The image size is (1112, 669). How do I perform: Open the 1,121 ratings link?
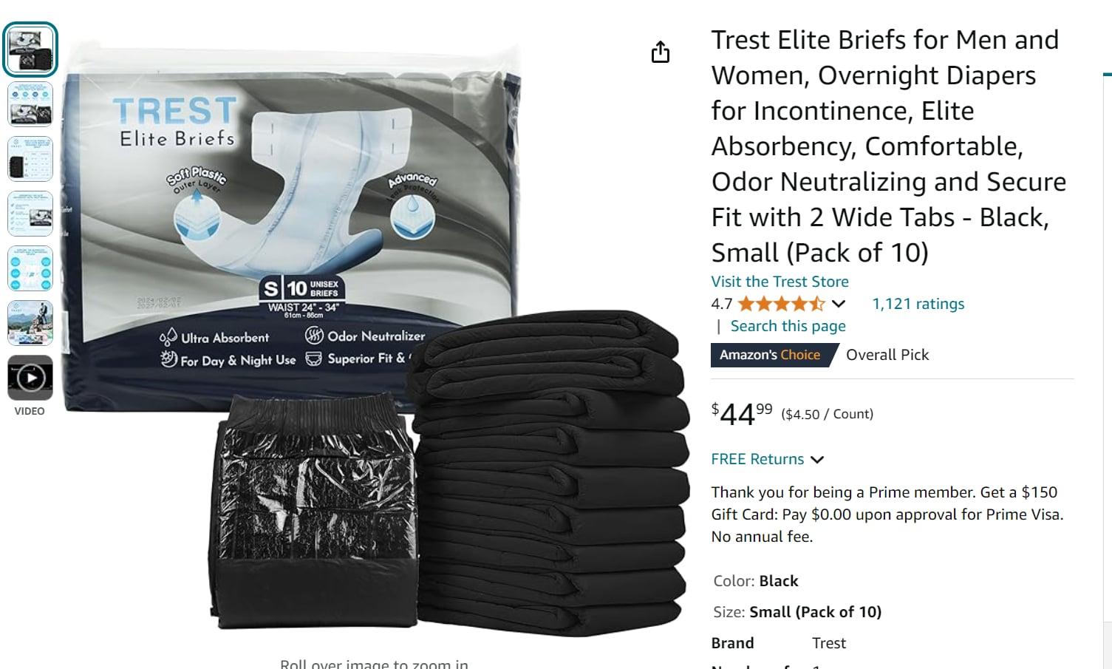(918, 304)
